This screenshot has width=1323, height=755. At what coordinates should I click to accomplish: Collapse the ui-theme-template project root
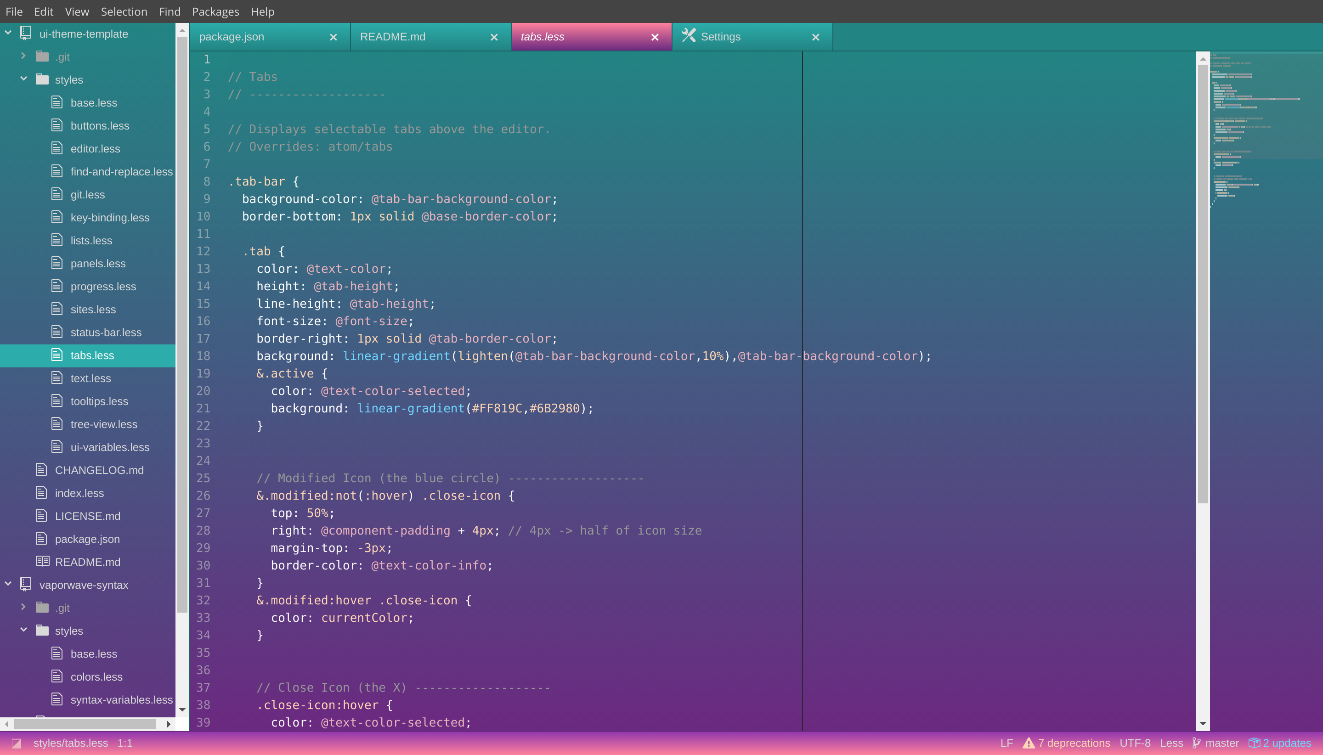coord(8,33)
